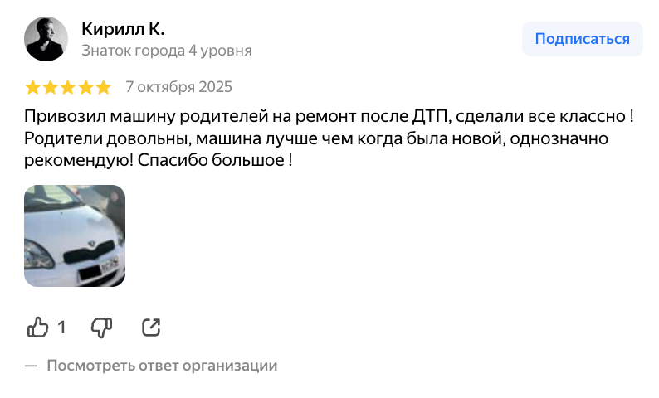Click the like count number 1
This screenshot has height=398, width=659.
point(61,328)
